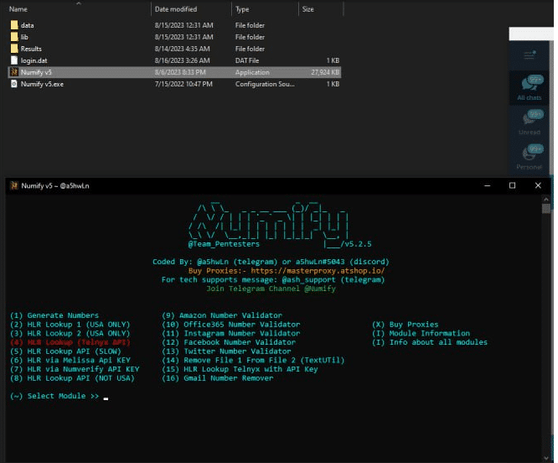The image size is (558, 463).
Task: Sort files by Size column header
Action: click(307, 8)
